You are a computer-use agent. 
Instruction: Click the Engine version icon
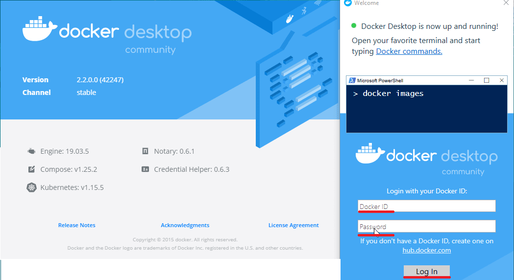point(31,151)
